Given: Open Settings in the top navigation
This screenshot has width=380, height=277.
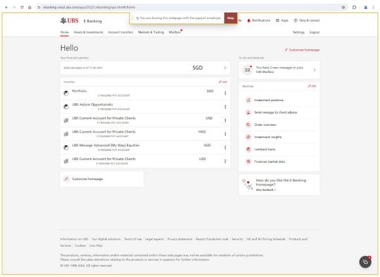Looking at the screenshot, I should (x=299, y=32).
